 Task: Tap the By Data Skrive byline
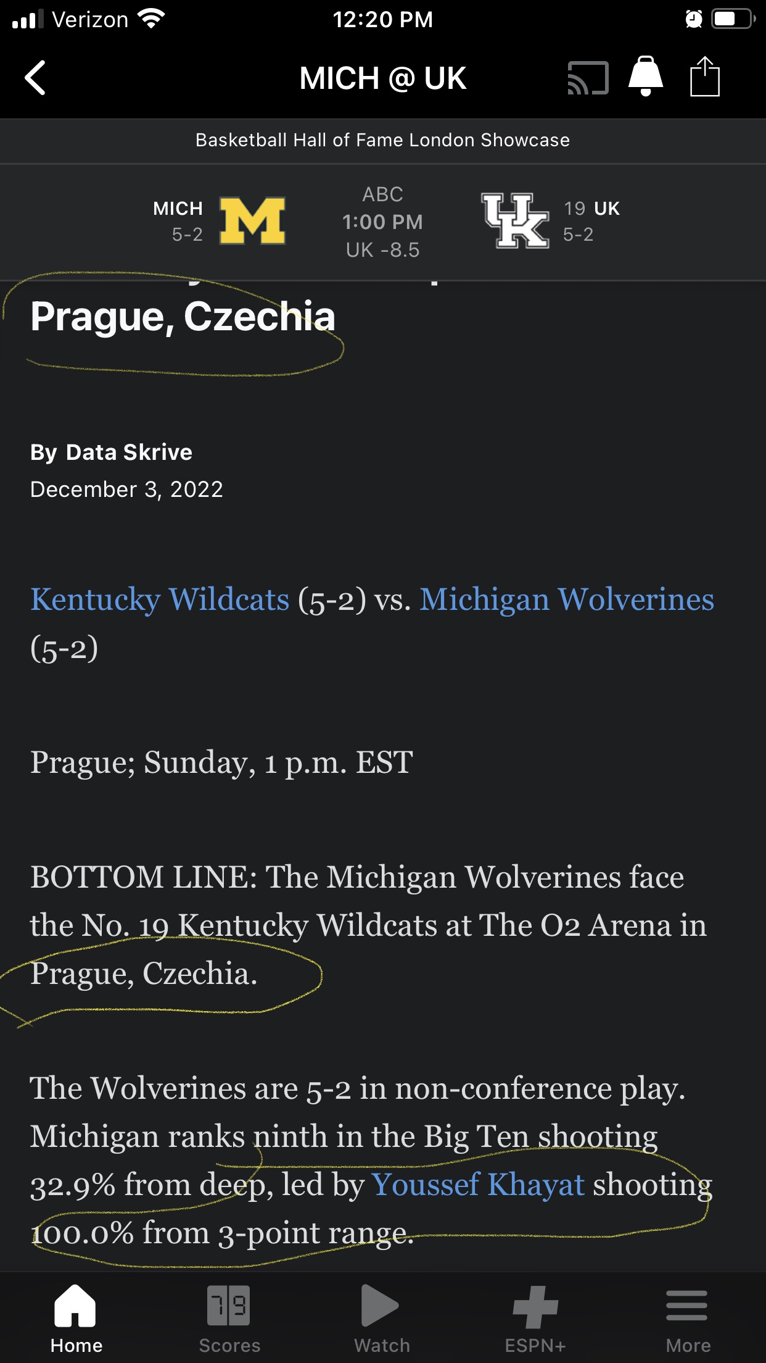pyautogui.click(x=111, y=452)
